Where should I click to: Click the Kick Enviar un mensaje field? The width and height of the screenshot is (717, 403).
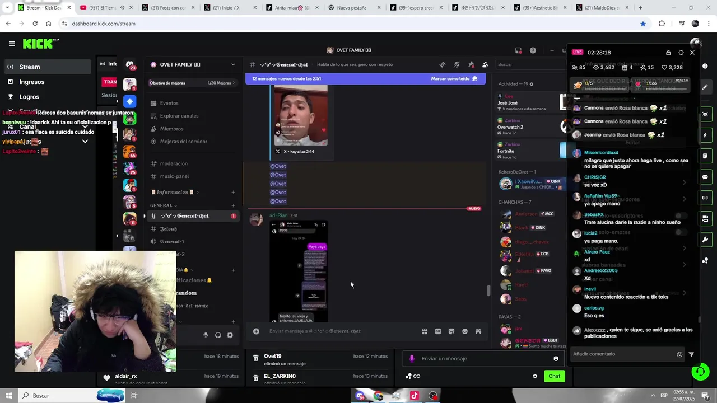(x=483, y=359)
